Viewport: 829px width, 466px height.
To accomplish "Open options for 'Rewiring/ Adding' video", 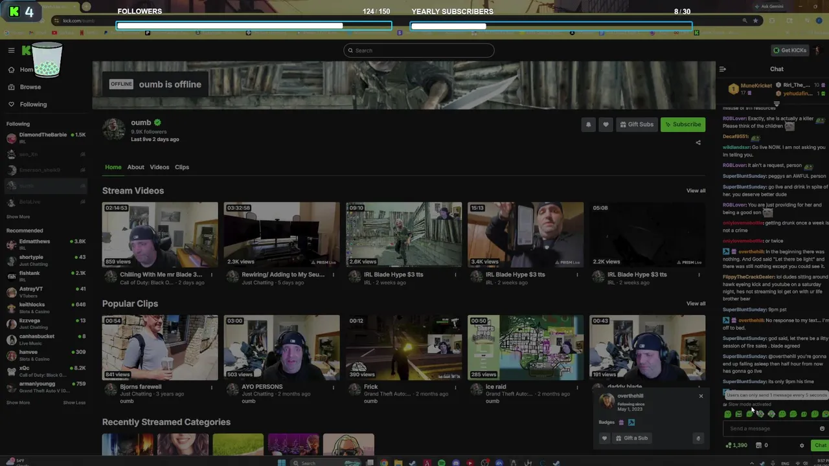I will pyautogui.click(x=334, y=274).
